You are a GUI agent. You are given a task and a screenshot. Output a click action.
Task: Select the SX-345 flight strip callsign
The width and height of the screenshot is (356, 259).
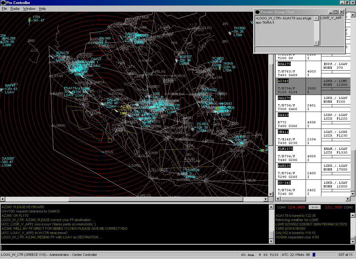tap(284, 183)
